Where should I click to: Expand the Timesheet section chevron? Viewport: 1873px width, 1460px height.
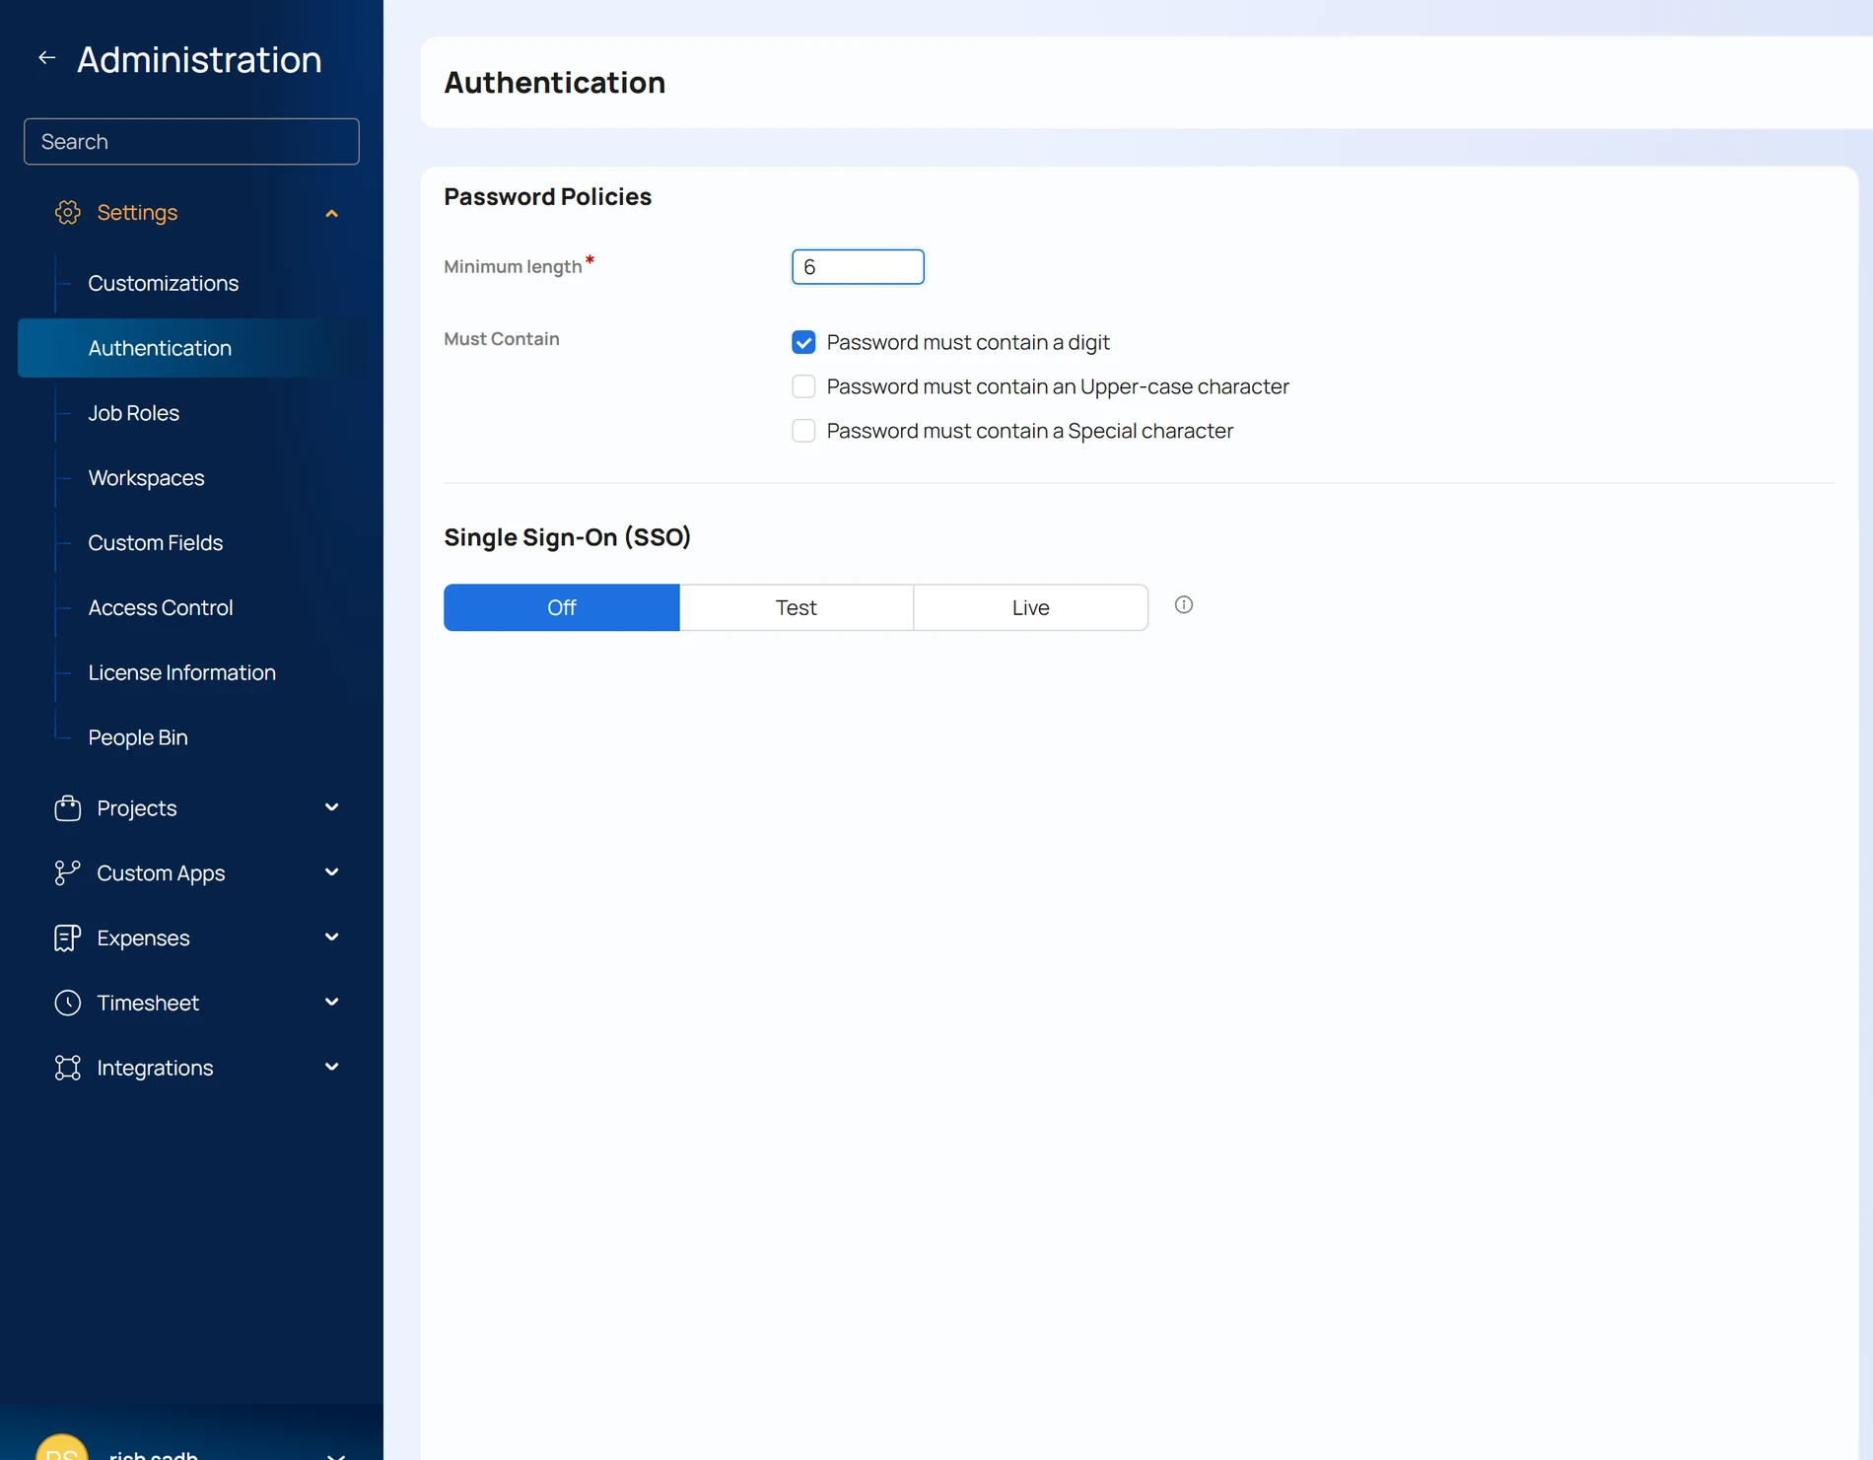(x=332, y=1003)
